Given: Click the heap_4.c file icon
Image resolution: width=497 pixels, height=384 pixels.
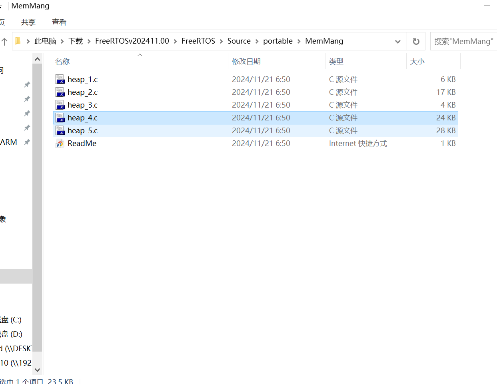Looking at the screenshot, I should pyautogui.click(x=60, y=118).
